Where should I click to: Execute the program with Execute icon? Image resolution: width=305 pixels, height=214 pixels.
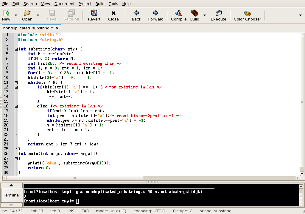(x=218, y=13)
